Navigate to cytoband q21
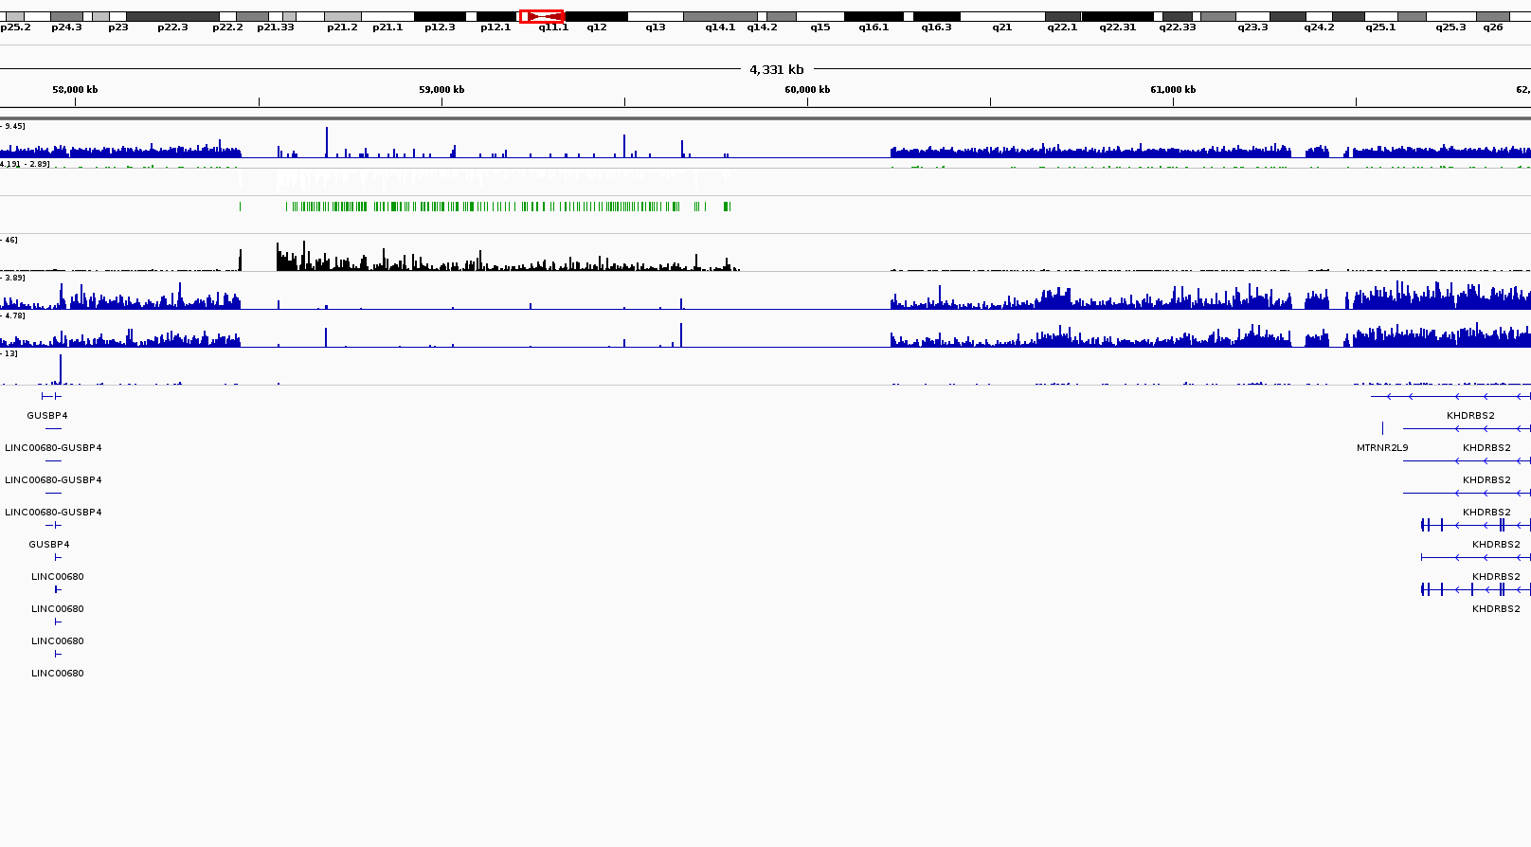 [1002, 27]
